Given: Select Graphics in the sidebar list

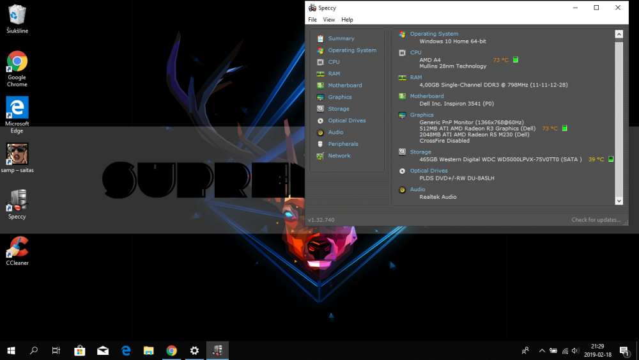Looking at the screenshot, I should click(x=340, y=97).
